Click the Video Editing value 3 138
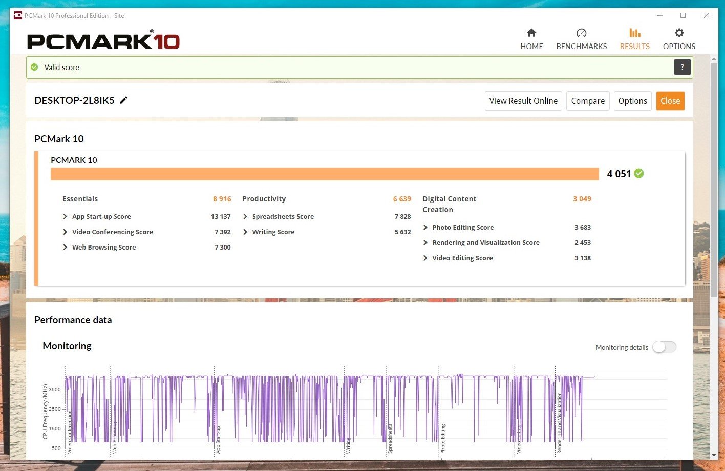The width and height of the screenshot is (725, 471). (x=583, y=258)
